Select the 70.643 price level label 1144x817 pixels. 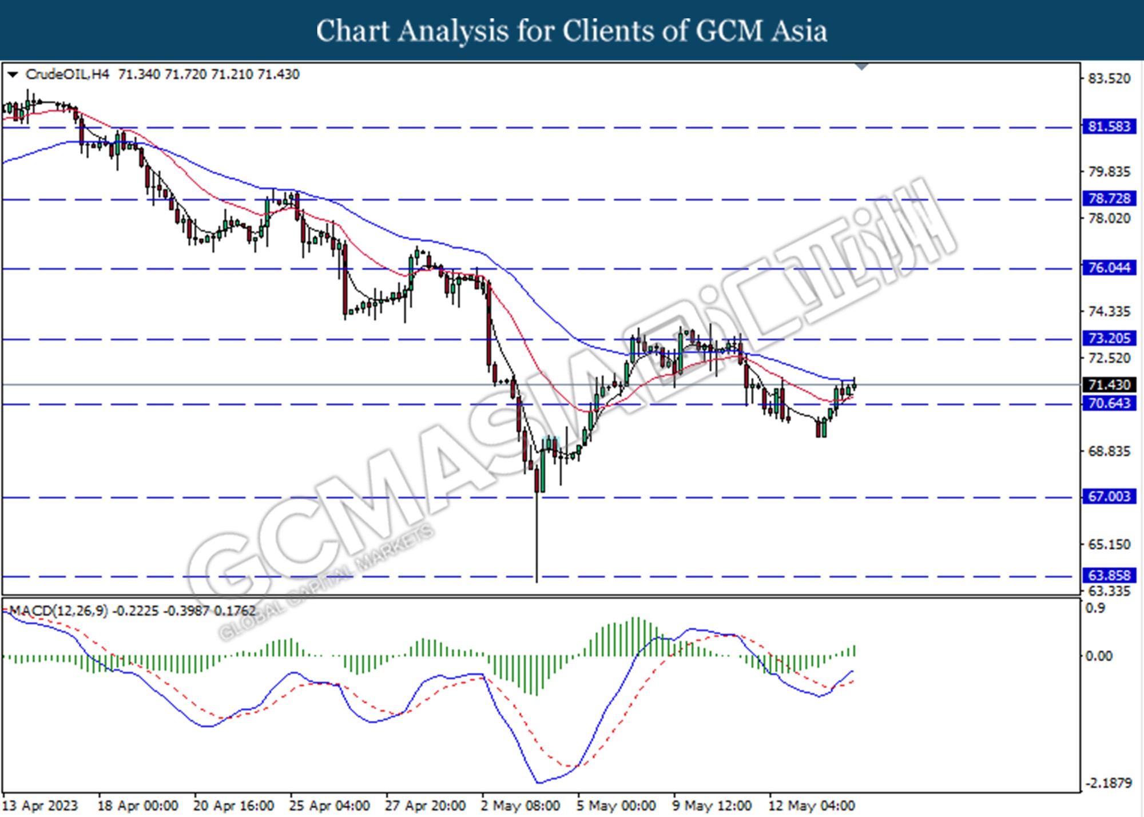point(1109,403)
